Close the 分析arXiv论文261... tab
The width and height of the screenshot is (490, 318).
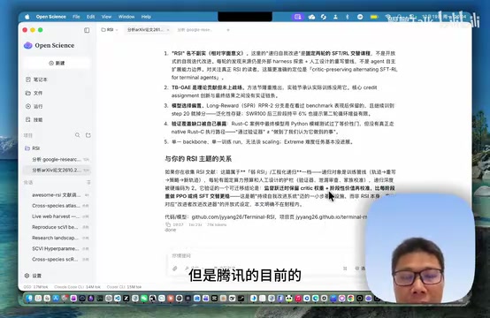(x=168, y=30)
